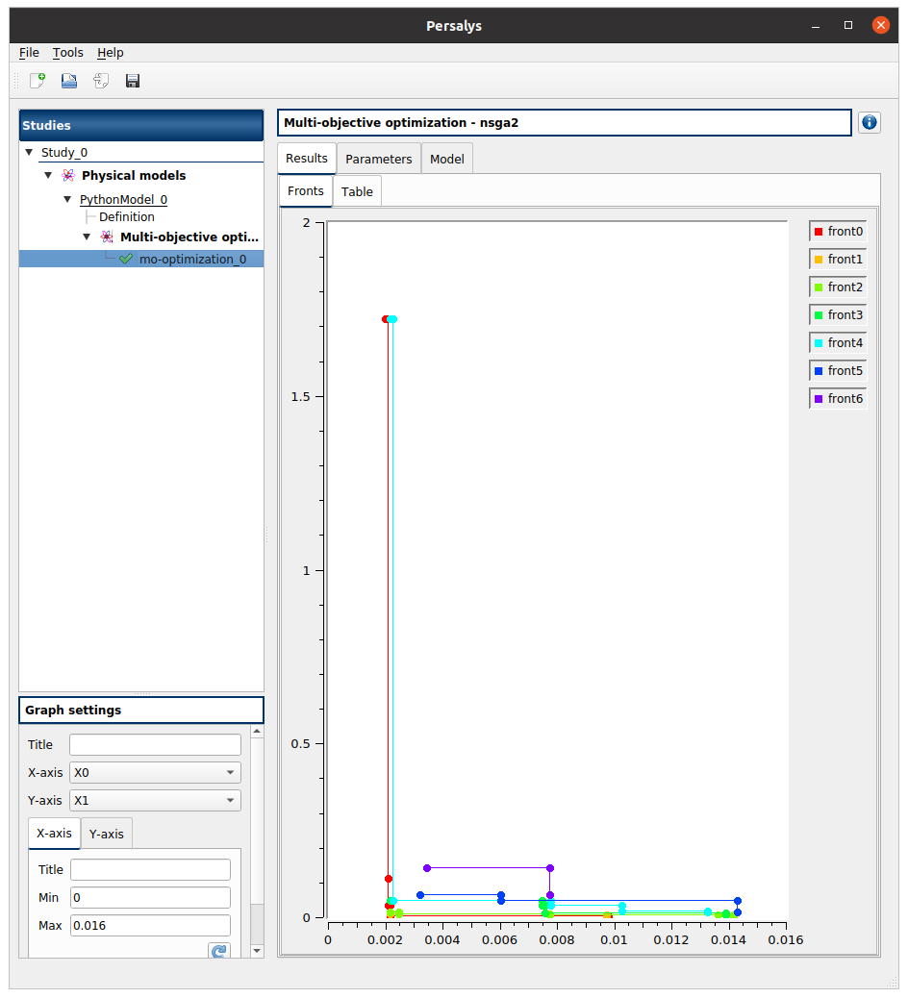
Task: Toggle front0 curve in legend
Action: pos(838,232)
